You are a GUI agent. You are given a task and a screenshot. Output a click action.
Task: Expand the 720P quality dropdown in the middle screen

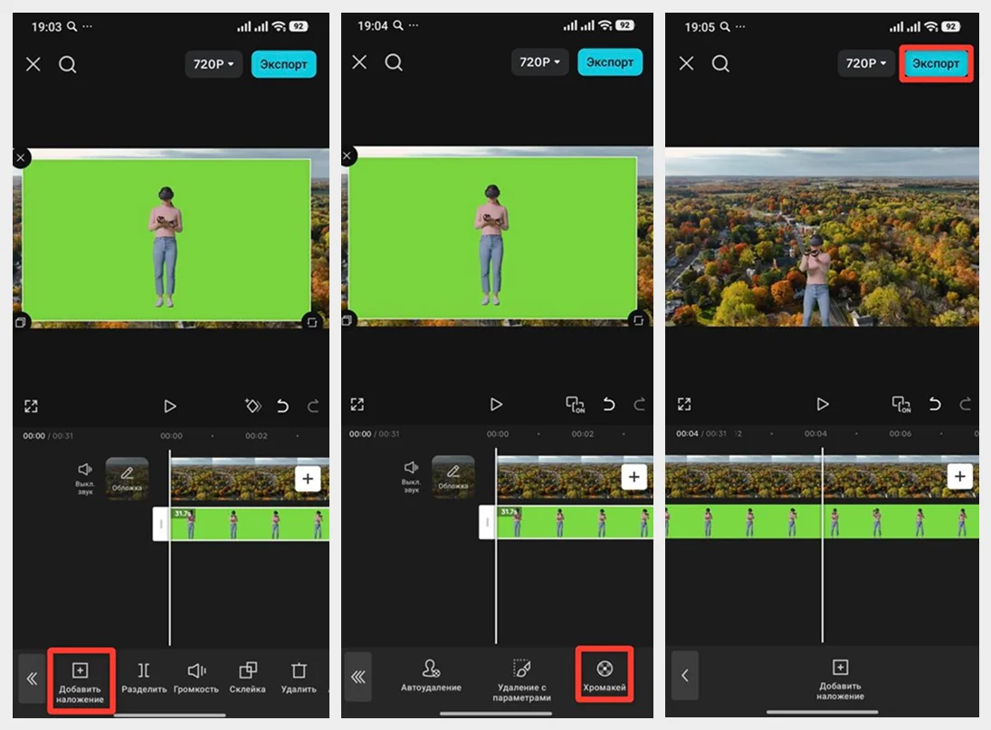pos(540,63)
